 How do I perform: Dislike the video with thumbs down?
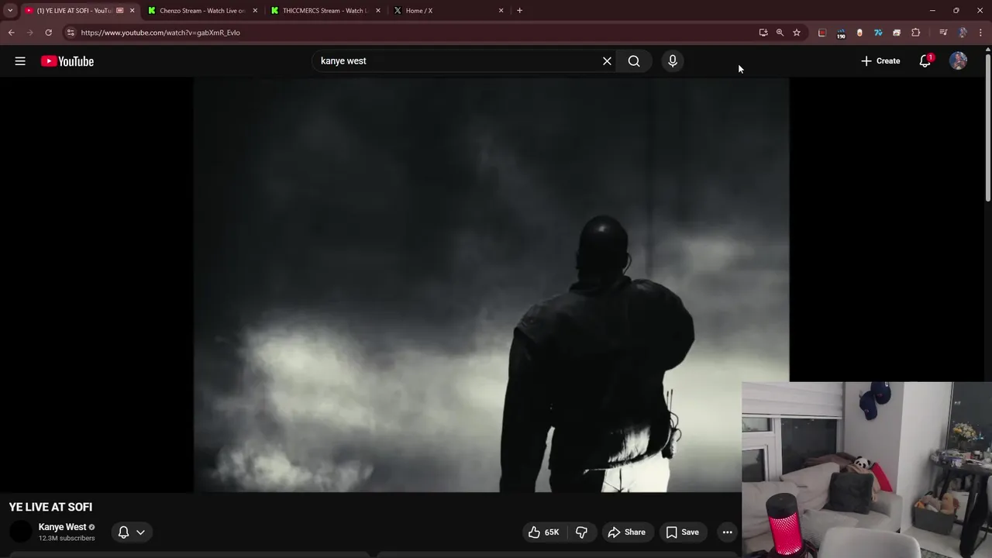[581, 532]
